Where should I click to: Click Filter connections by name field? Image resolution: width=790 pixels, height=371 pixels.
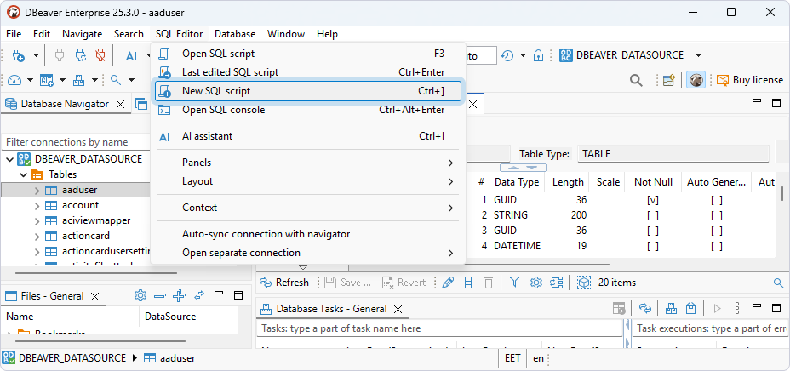pyautogui.click(x=76, y=142)
